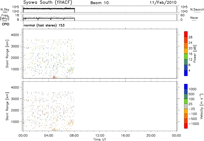Viewport: 204px width, 141px height.
Task: Pick the green Velocity segment between 25 and 100
Action: pyautogui.click(x=186, y=101)
